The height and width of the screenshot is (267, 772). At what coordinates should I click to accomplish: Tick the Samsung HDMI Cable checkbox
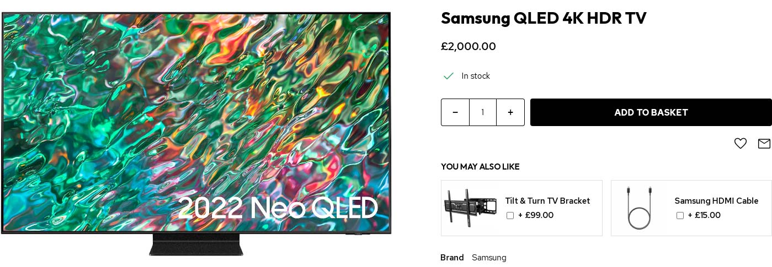click(680, 216)
